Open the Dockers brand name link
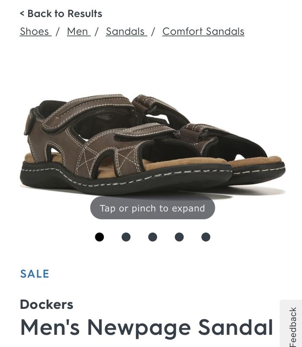The image size is (302, 347). [46, 304]
